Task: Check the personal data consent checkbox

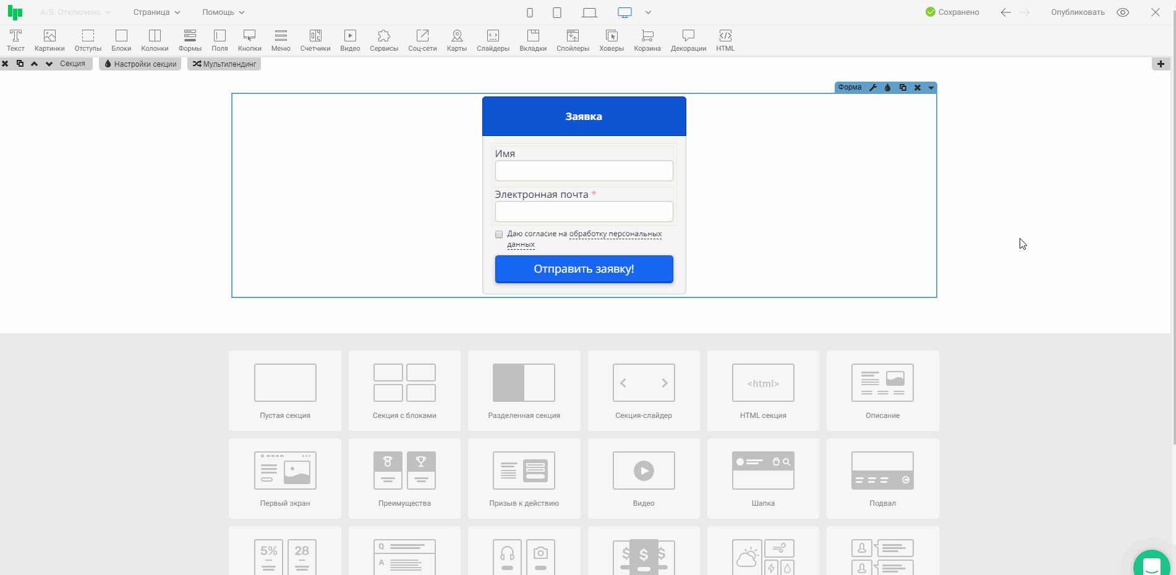Action: point(499,234)
